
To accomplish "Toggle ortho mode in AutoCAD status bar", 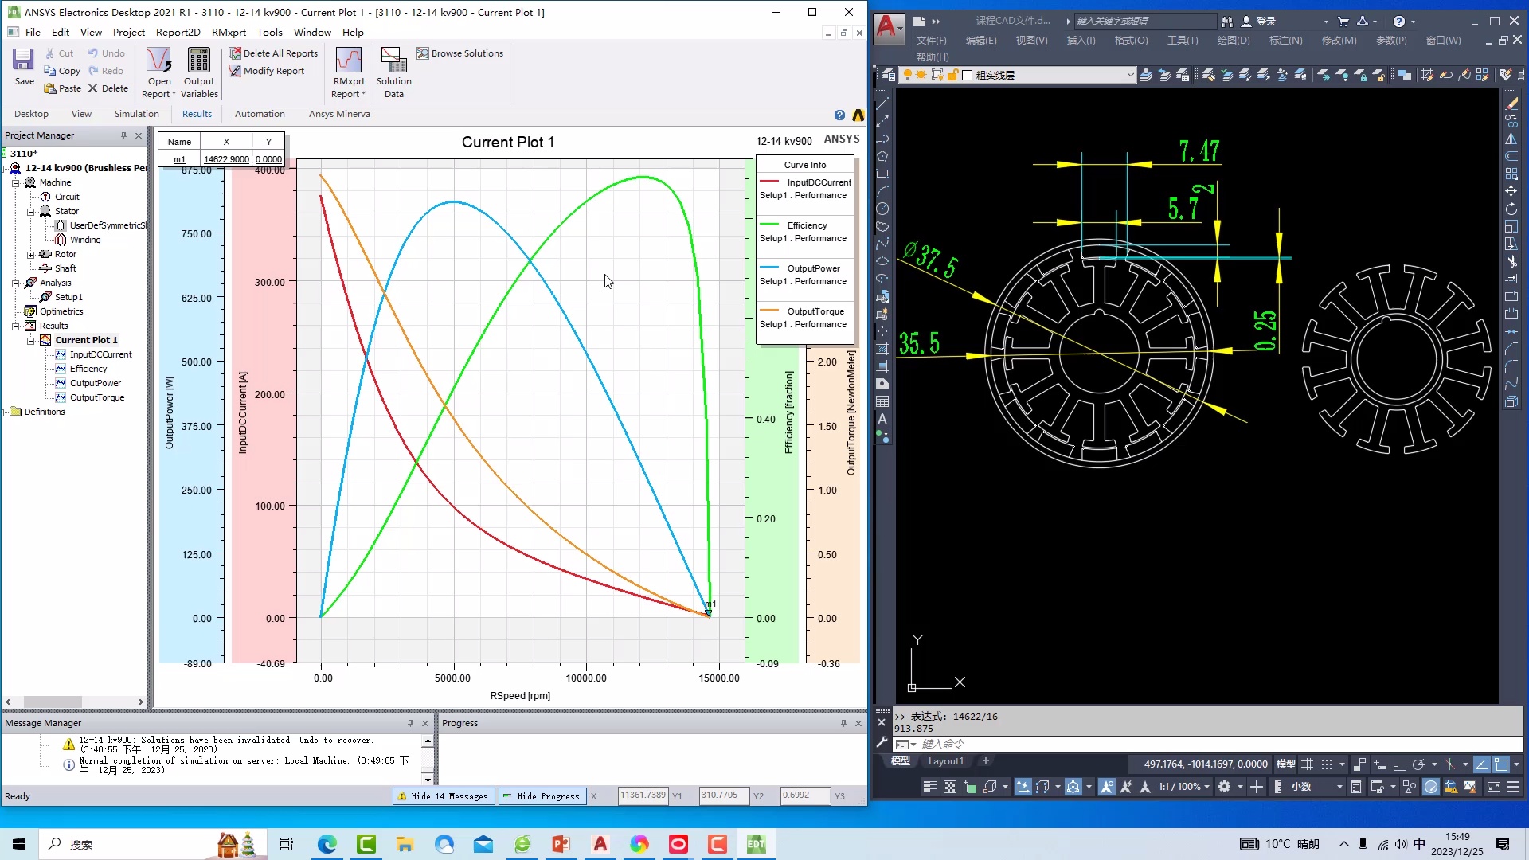I will [x=1398, y=764].
